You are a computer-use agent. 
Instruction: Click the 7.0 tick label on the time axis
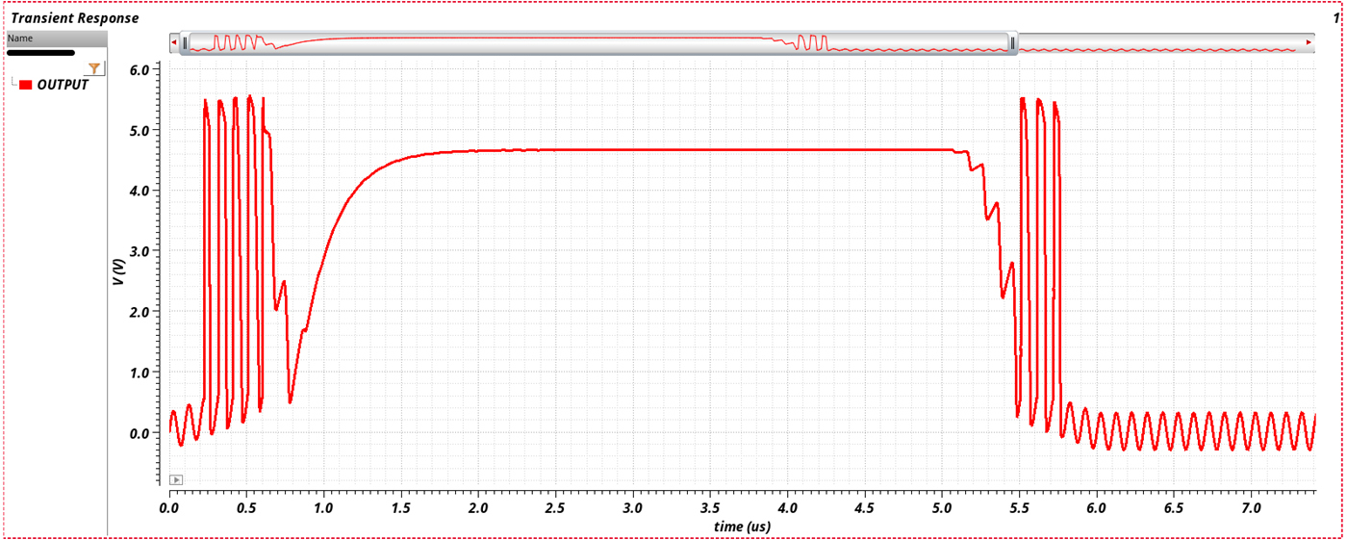(x=1250, y=506)
